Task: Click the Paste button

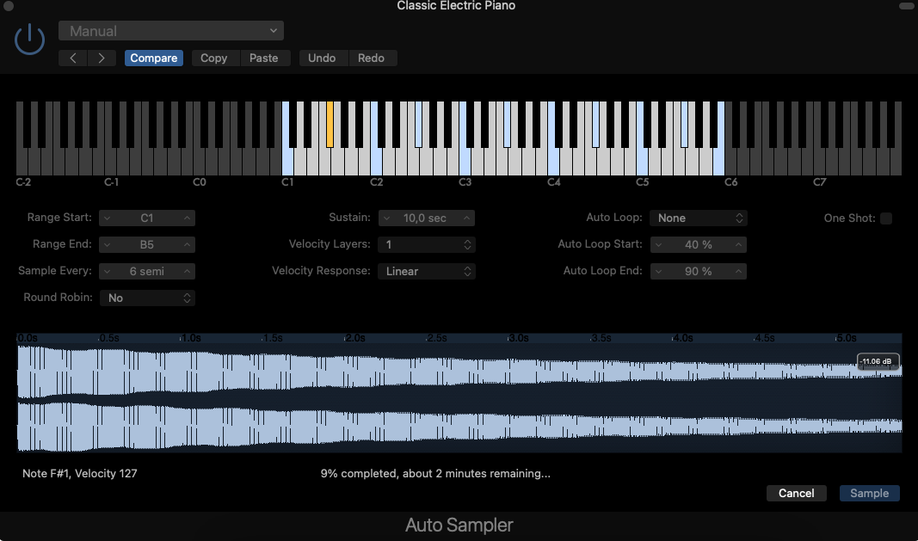Action: coord(263,58)
